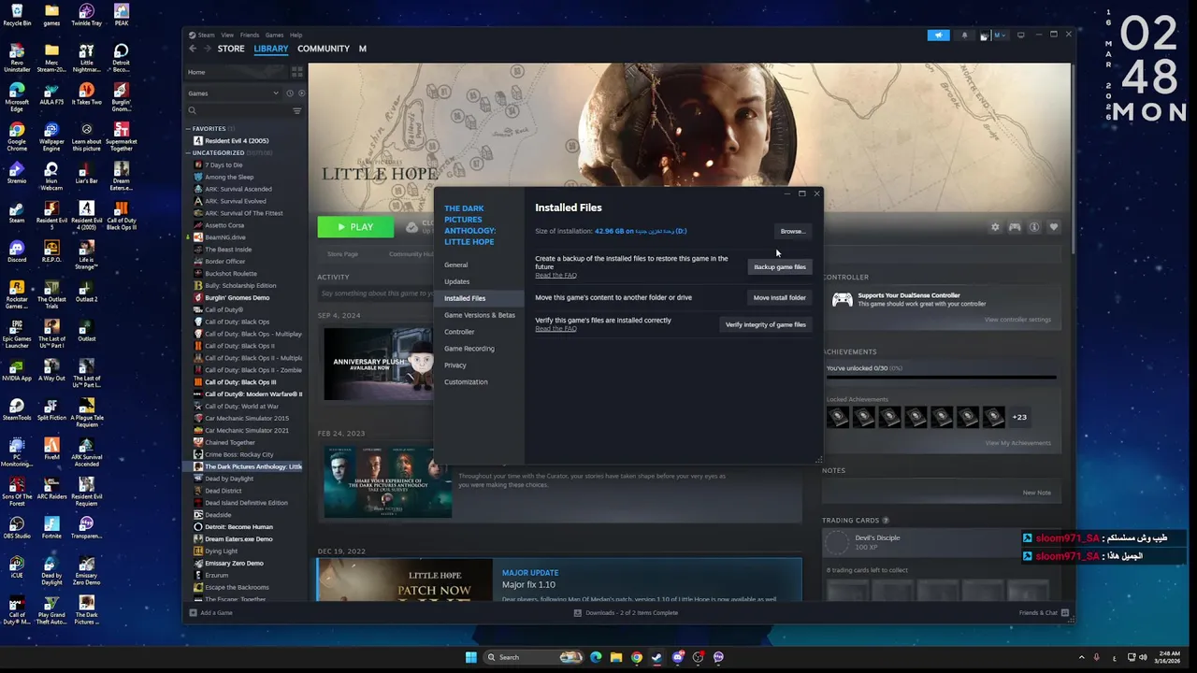This screenshot has width=1197, height=673.
Task: Click the Big Picture mode monitor icon
Action: 1020,35
